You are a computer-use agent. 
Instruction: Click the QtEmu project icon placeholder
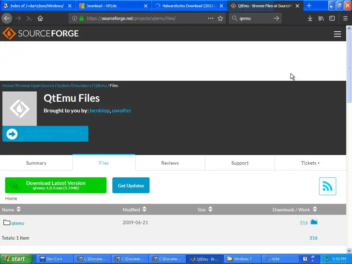click(20, 108)
